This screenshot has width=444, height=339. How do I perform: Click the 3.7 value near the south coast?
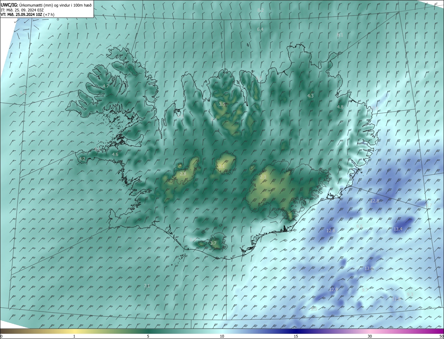pos(213,243)
